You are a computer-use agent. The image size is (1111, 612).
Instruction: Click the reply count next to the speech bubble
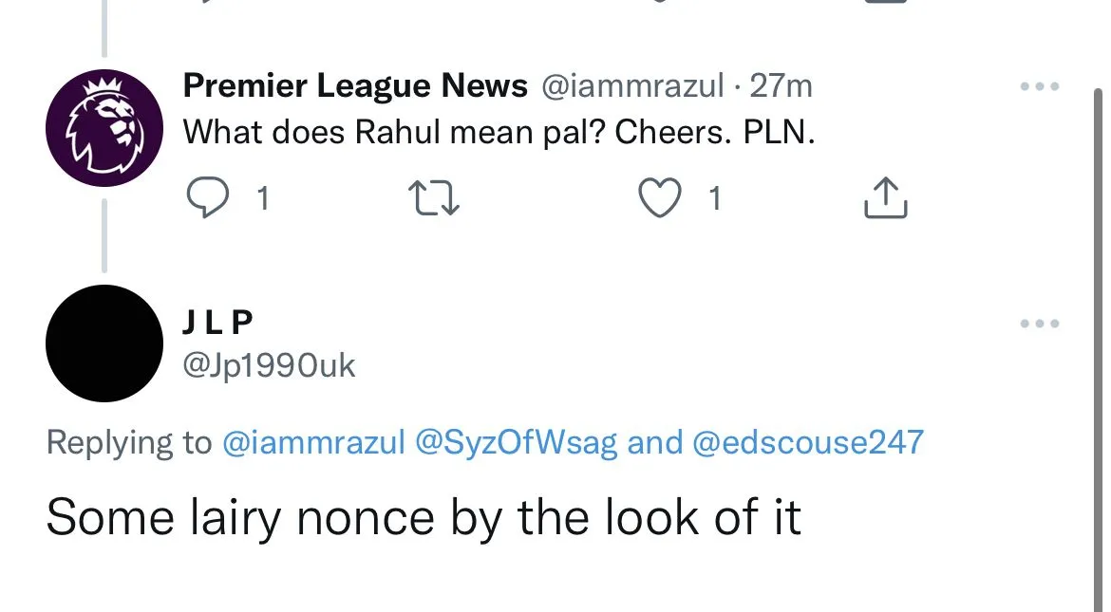coord(263,198)
